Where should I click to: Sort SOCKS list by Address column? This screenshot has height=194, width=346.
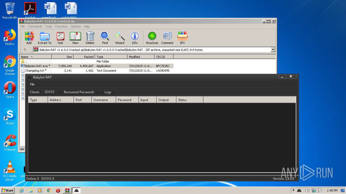coord(61,100)
